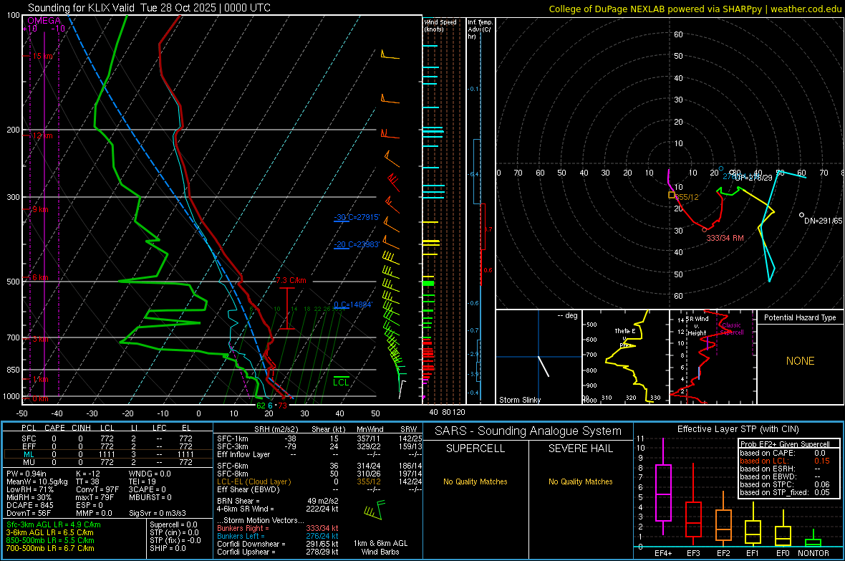
Task: Click the '0 C=14884' freezing level label
Action: [353, 305]
